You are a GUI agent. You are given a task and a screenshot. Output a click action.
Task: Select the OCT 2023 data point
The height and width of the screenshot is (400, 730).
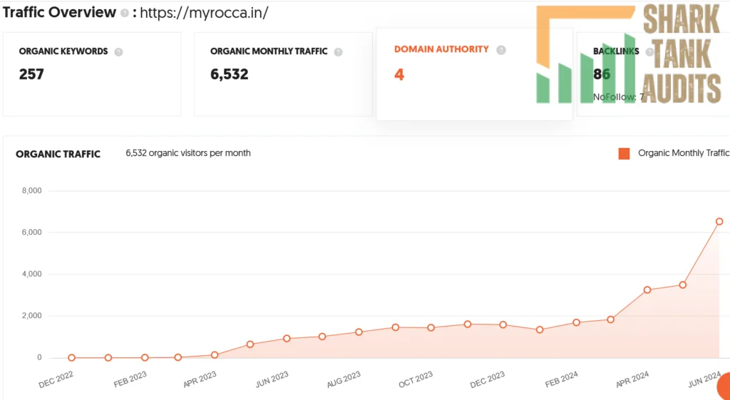[x=431, y=328]
